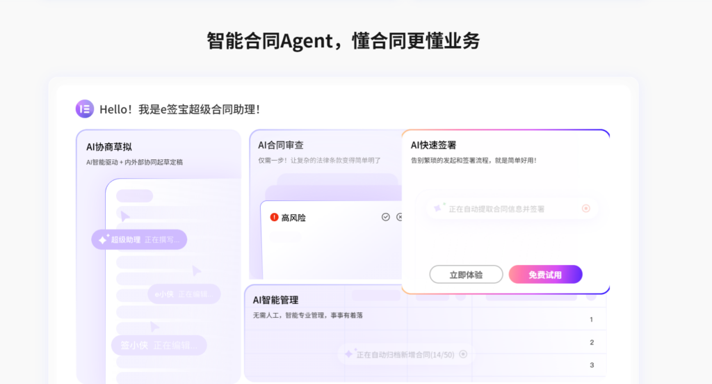Click the 正在自动提取合同信息并签署 input field
This screenshot has width=712, height=384.
[511, 209]
